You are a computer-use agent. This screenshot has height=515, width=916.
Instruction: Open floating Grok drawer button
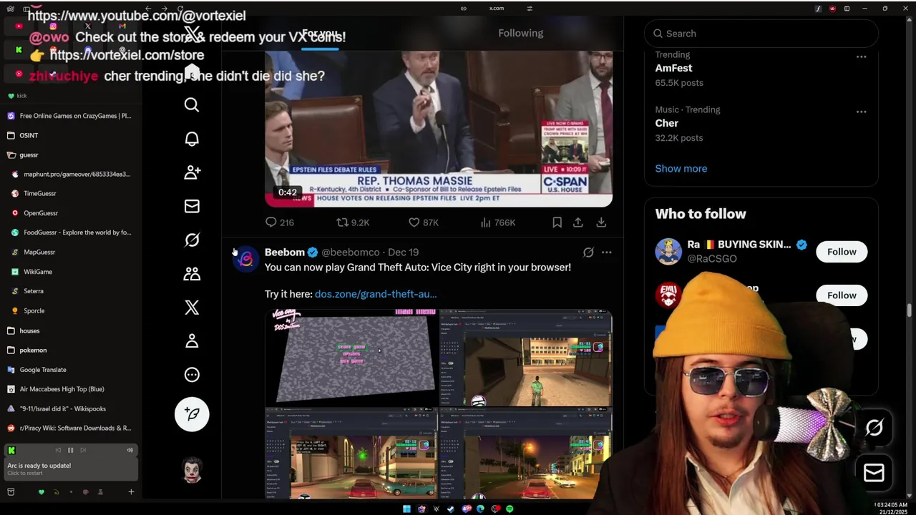coord(874,428)
